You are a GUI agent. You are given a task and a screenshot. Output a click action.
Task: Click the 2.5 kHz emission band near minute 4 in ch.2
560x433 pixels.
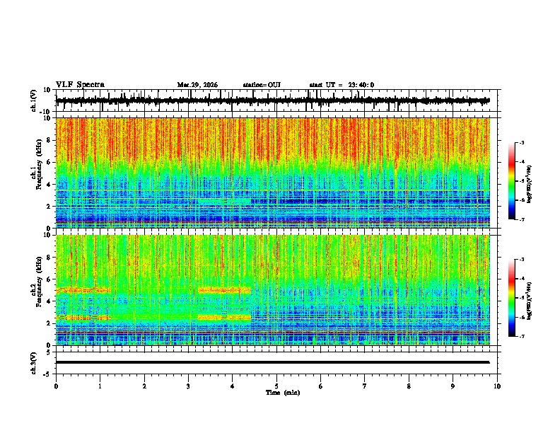coord(224,317)
